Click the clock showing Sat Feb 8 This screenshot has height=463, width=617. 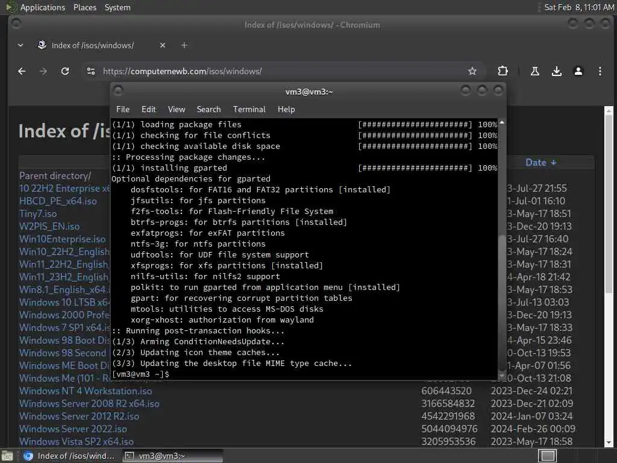[x=578, y=7]
